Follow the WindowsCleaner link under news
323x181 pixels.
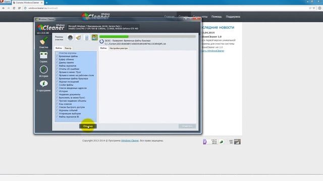[x=213, y=51]
